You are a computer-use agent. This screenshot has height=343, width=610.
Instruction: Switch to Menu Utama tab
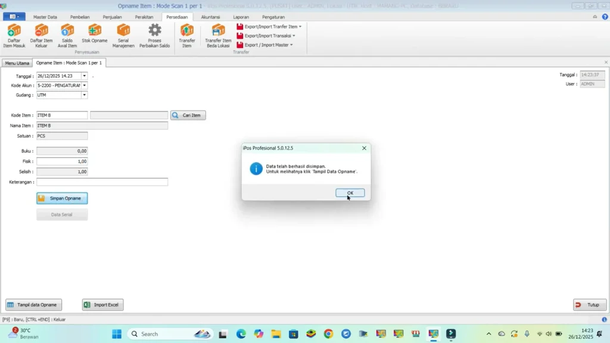[x=17, y=63]
